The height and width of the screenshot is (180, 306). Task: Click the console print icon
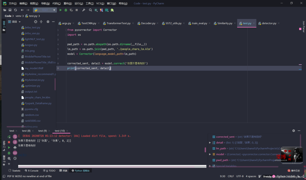pyautogui.click(x=15, y=148)
